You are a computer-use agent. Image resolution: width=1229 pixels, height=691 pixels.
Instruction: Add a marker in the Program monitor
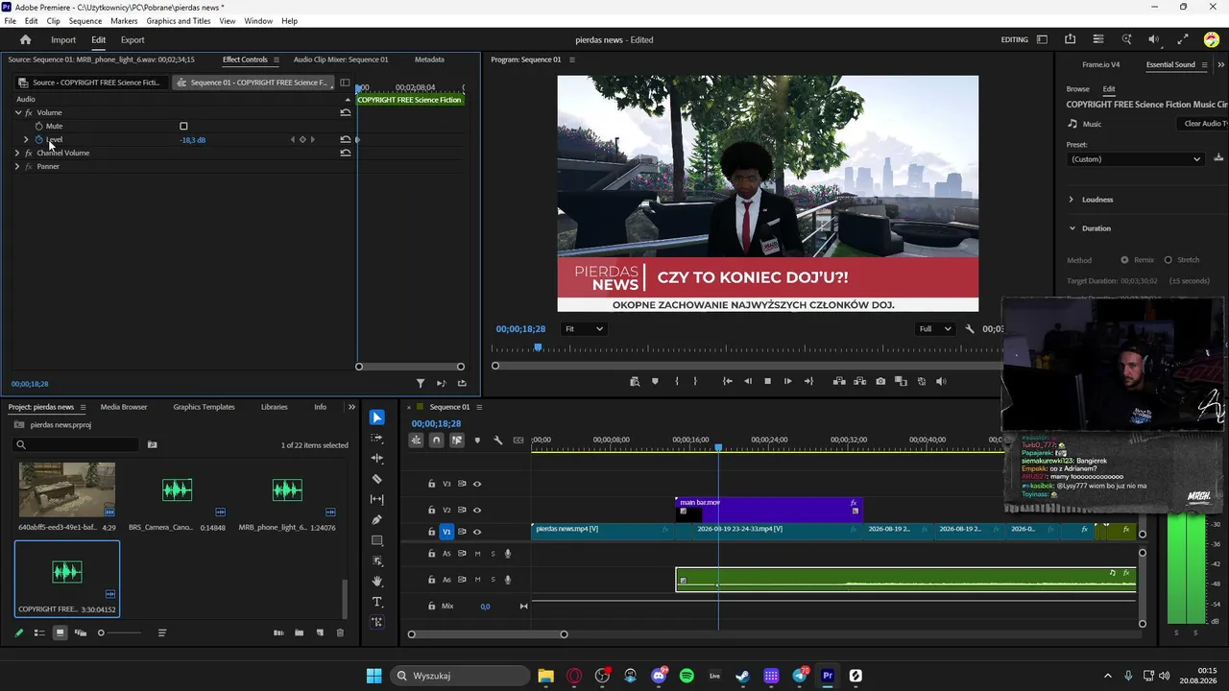click(x=655, y=381)
